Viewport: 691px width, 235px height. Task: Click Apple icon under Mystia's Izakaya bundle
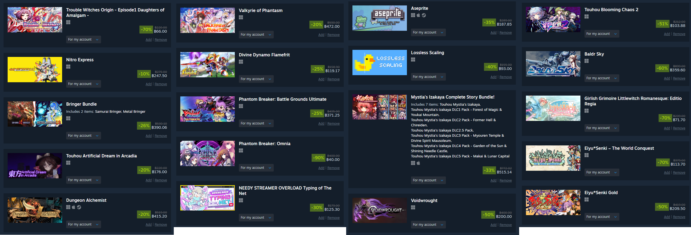418,163
